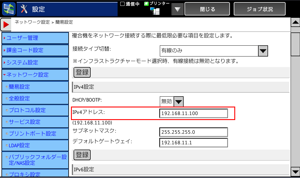Image resolution: width=300 pixels, height=178 pixels.
Task: Click the IPv4アドレス input field
Action: point(194,113)
